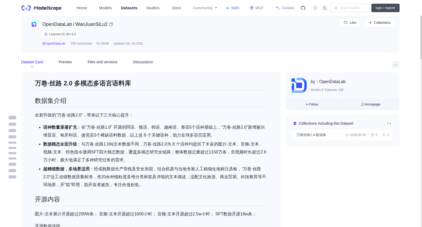Viewport: 422px width, 227px height.
Task: Like the WanJuanSiLu2 dataset
Action: click(x=349, y=23)
